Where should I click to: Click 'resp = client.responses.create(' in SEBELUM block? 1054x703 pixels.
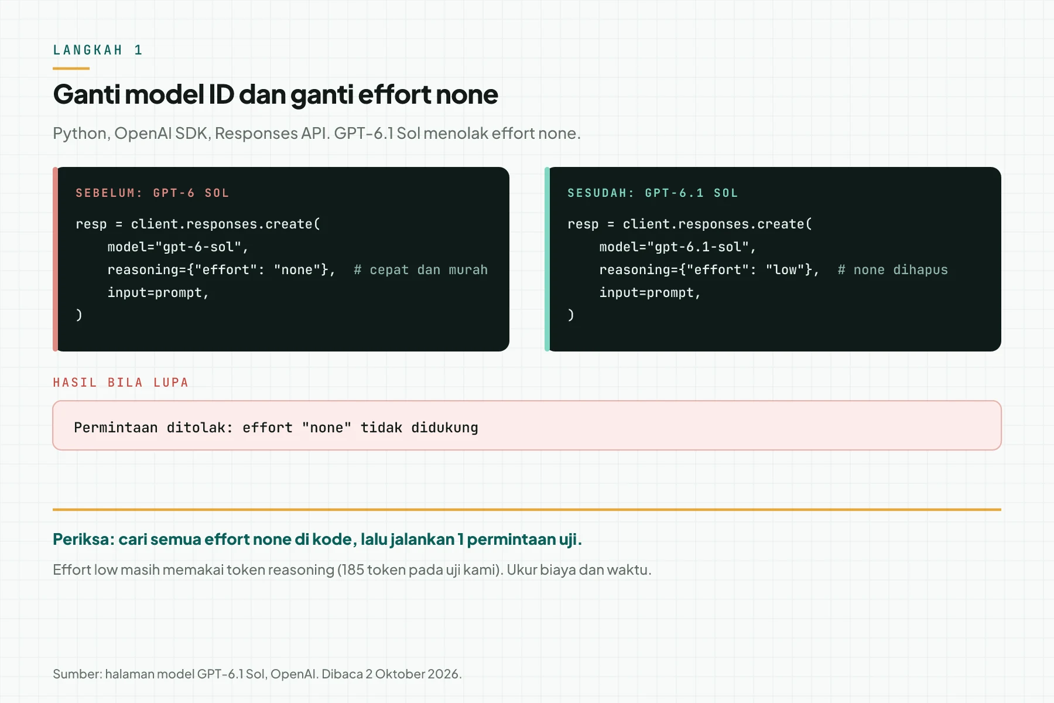pyautogui.click(x=198, y=224)
